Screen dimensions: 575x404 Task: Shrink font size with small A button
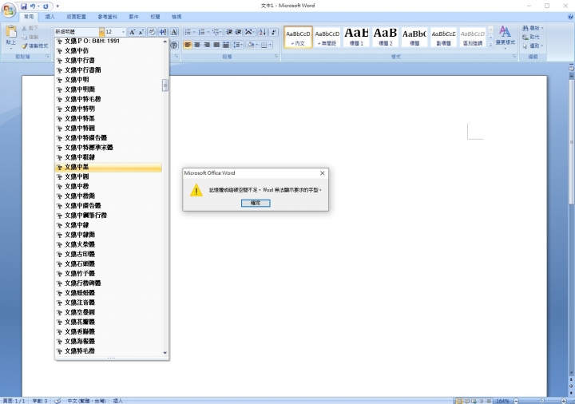click(141, 32)
